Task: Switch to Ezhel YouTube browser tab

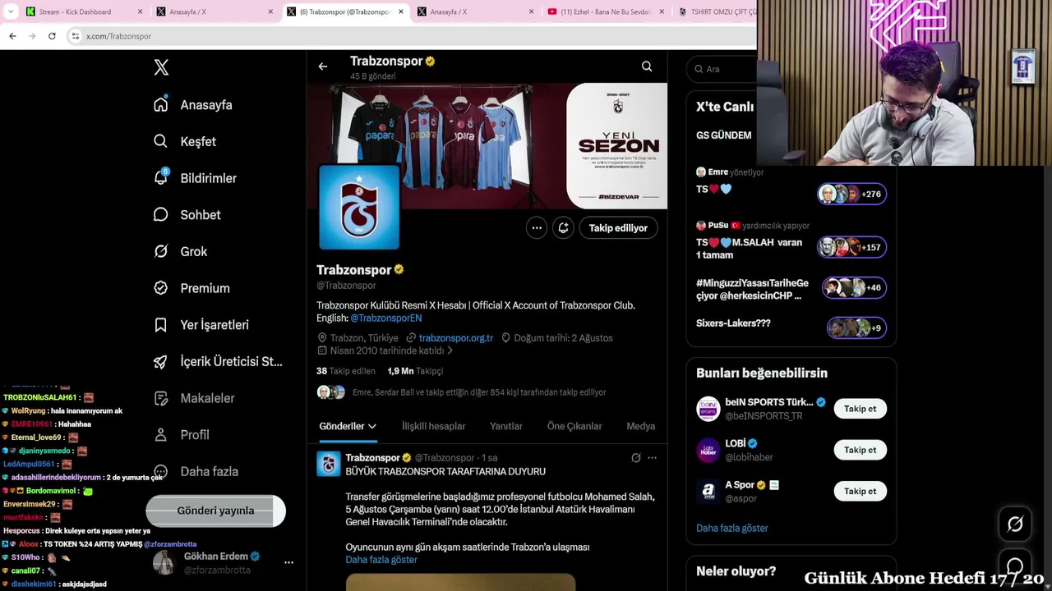Action: pyautogui.click(x=606, y=11)
